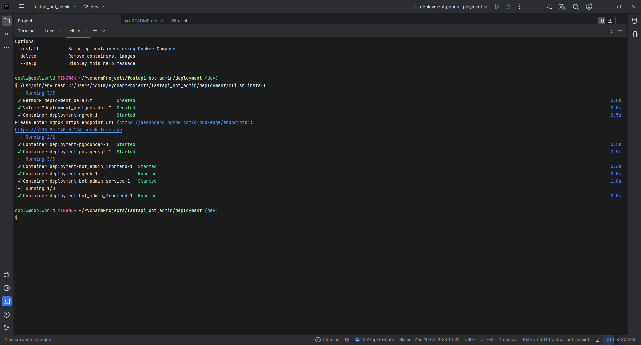Click the cli.sh install command line text
Viewport: 641px width, 345px height.
click(143, 86)
